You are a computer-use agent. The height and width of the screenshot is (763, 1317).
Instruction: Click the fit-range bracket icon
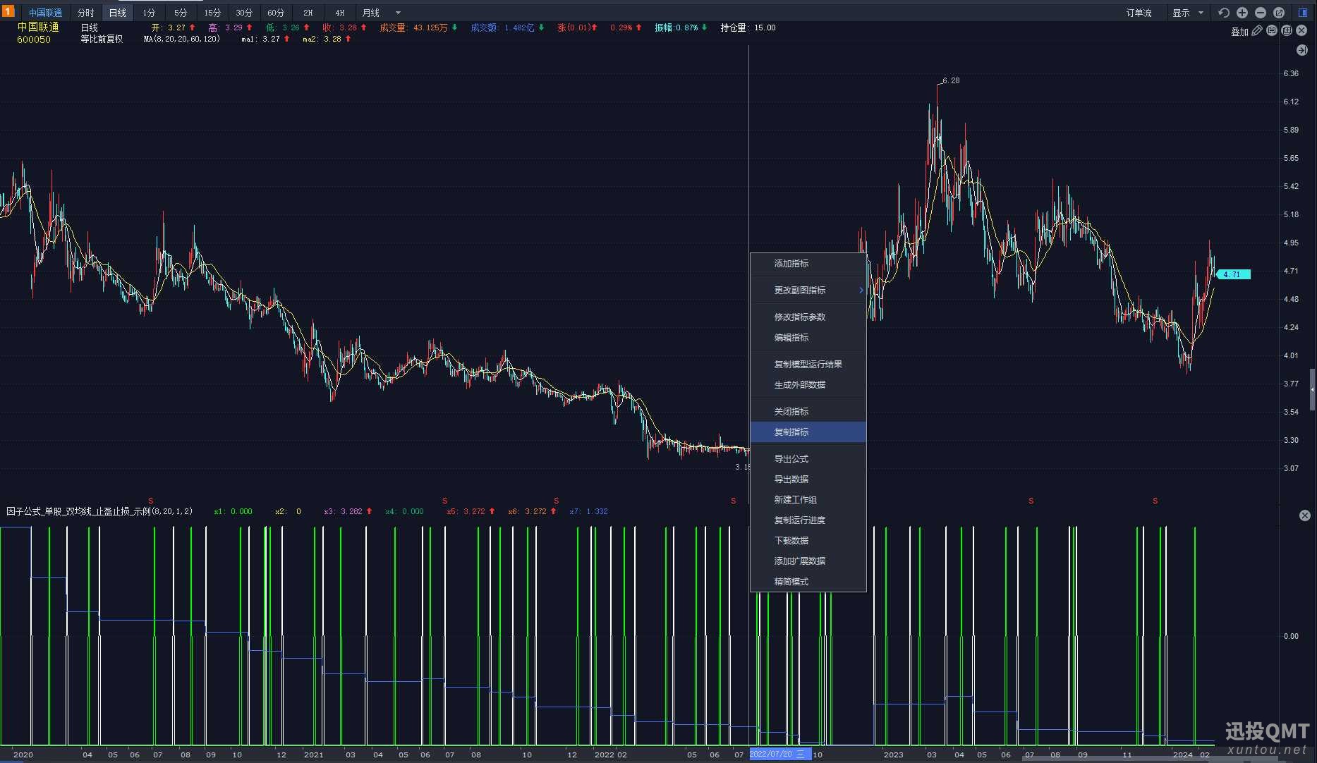click(x=1272, y=31)
